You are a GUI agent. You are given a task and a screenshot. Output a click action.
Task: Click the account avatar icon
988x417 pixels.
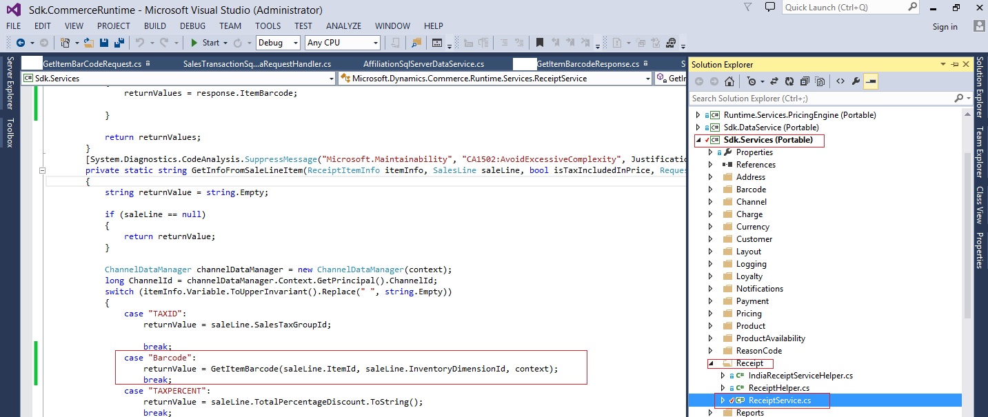pyautogui.click(x=979, y=26)
